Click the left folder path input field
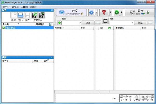The image size is (156, 104). [70, 23]
